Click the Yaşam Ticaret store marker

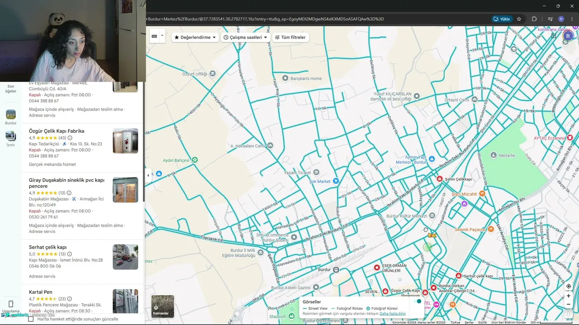coord(316,172)
